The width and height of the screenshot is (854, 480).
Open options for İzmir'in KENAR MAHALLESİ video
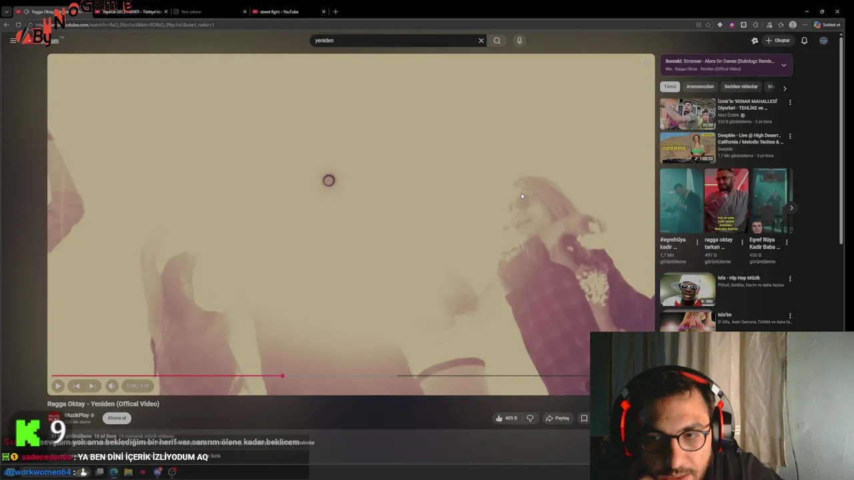pyautogui.click(x=790, y=103)
